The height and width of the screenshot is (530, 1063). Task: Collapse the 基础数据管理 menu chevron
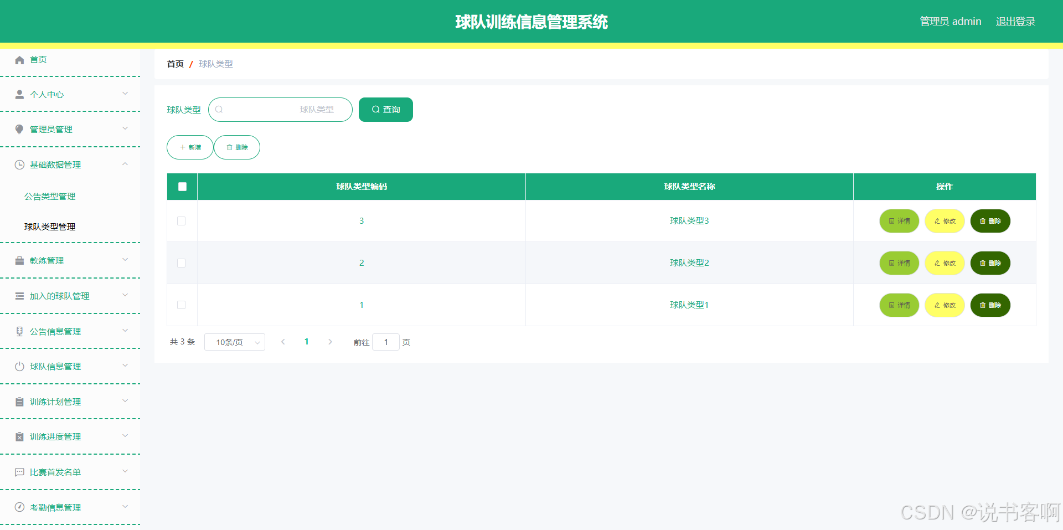125,164
